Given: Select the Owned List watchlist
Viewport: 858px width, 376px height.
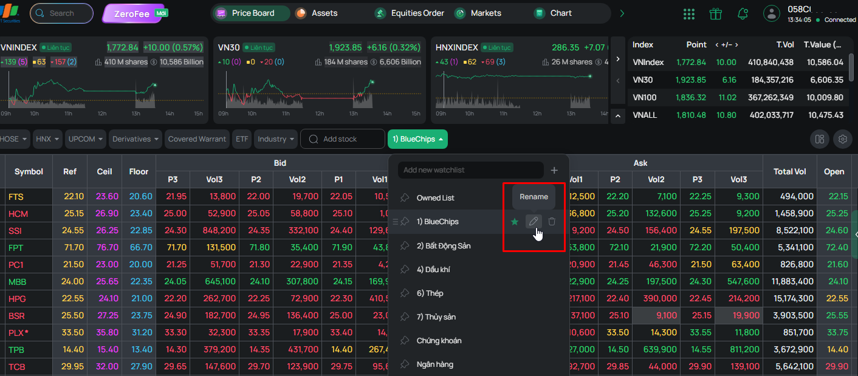Looking at the screenshot, I should click(x=436, y=198).
